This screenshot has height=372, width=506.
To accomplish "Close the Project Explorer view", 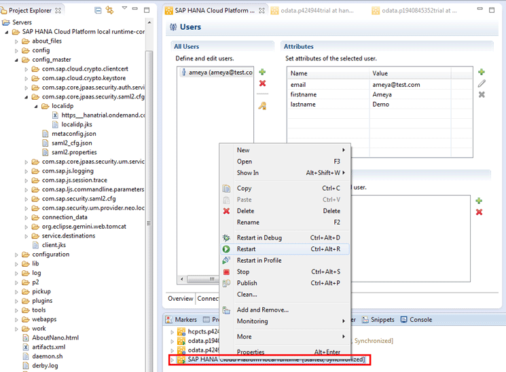I will (x=58, y=10).
